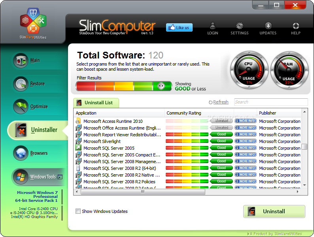Click the Optimize green flag icon

pyautogui.click(x=21, y=107)
